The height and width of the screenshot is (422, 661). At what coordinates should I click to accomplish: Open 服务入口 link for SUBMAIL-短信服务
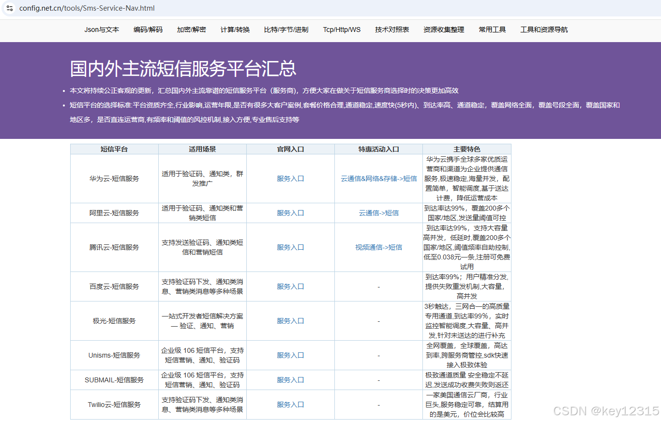[x=290, y=380]
